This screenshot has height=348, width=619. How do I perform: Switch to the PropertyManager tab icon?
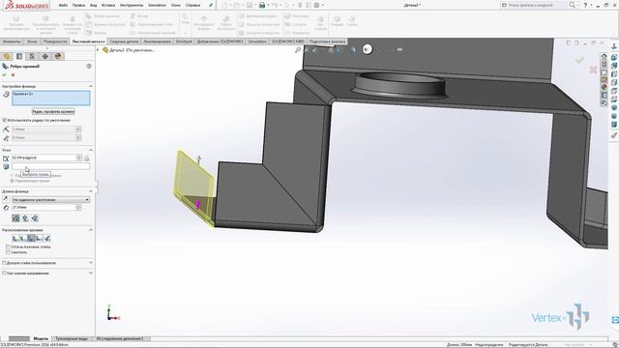19,56
